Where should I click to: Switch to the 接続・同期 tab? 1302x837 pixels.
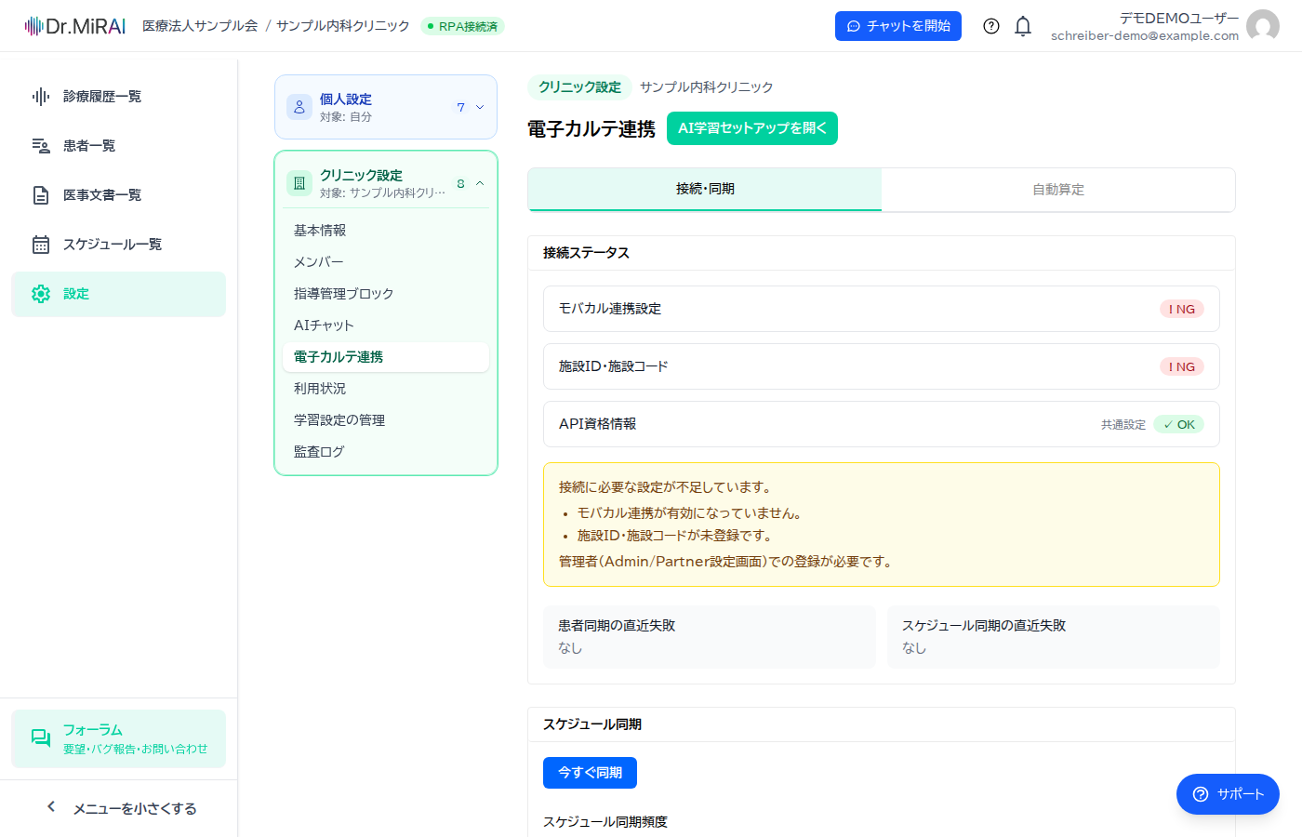(705, 189)
